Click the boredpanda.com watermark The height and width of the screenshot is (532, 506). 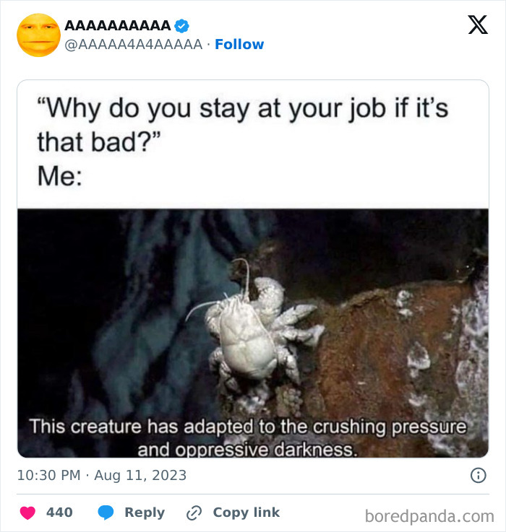click(x=429, y=516)
